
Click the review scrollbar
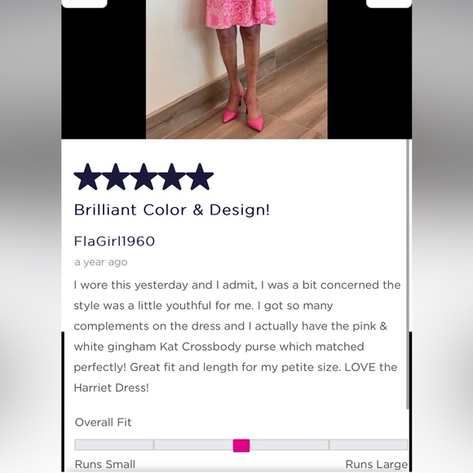(408, 275)
